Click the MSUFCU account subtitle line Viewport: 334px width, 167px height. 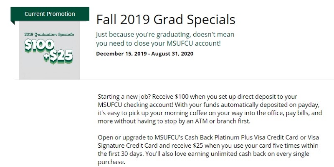coord(158,44)
